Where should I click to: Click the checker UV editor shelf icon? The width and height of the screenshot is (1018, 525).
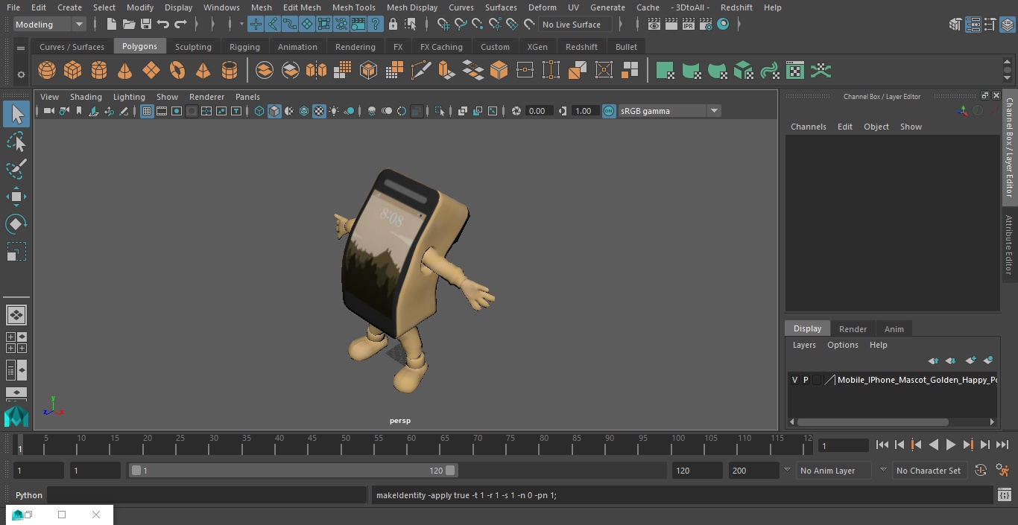tap(795, 71)
